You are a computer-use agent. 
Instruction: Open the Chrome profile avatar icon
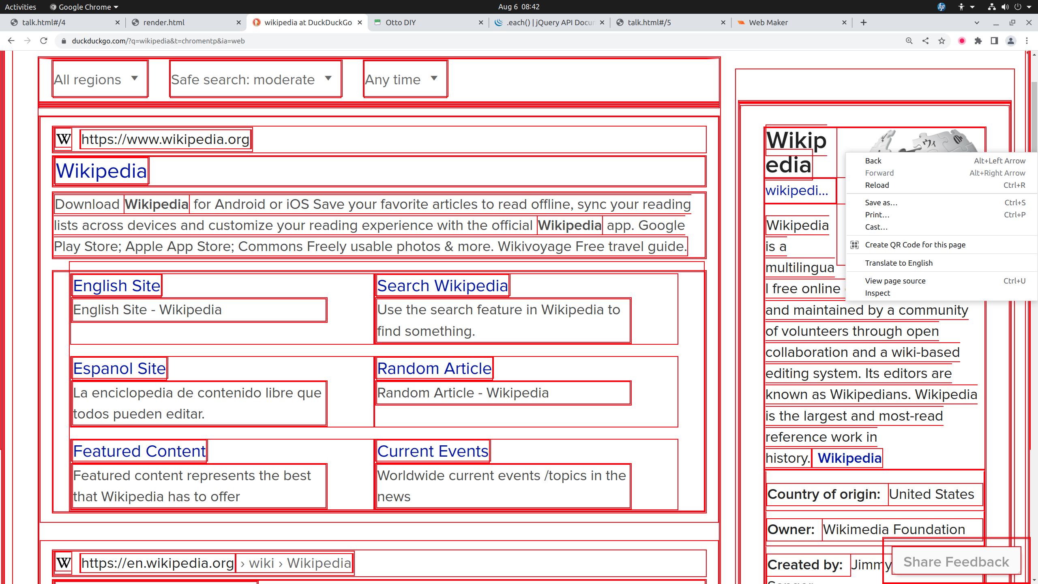(x=1010, y=41)
